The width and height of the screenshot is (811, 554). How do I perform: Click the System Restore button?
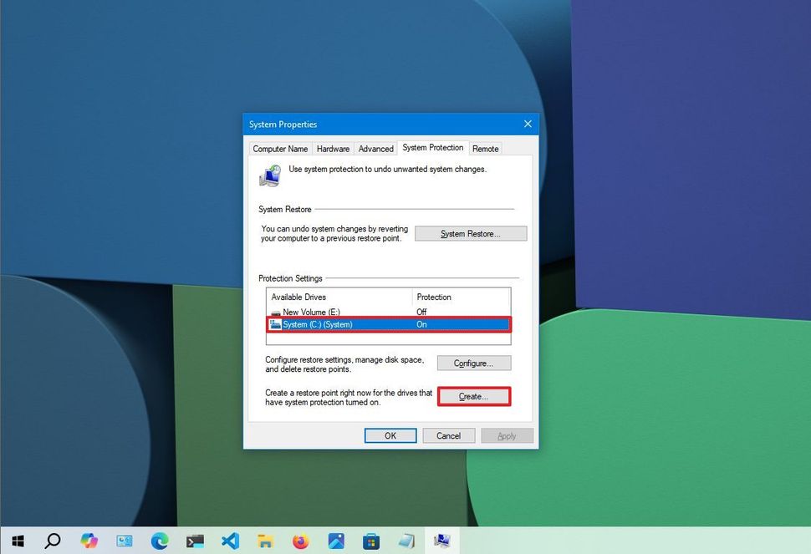(x=471, y=233)
